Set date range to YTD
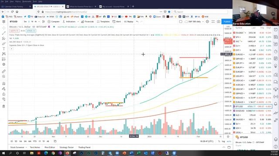Screen dimensions: 279x156 35,141
